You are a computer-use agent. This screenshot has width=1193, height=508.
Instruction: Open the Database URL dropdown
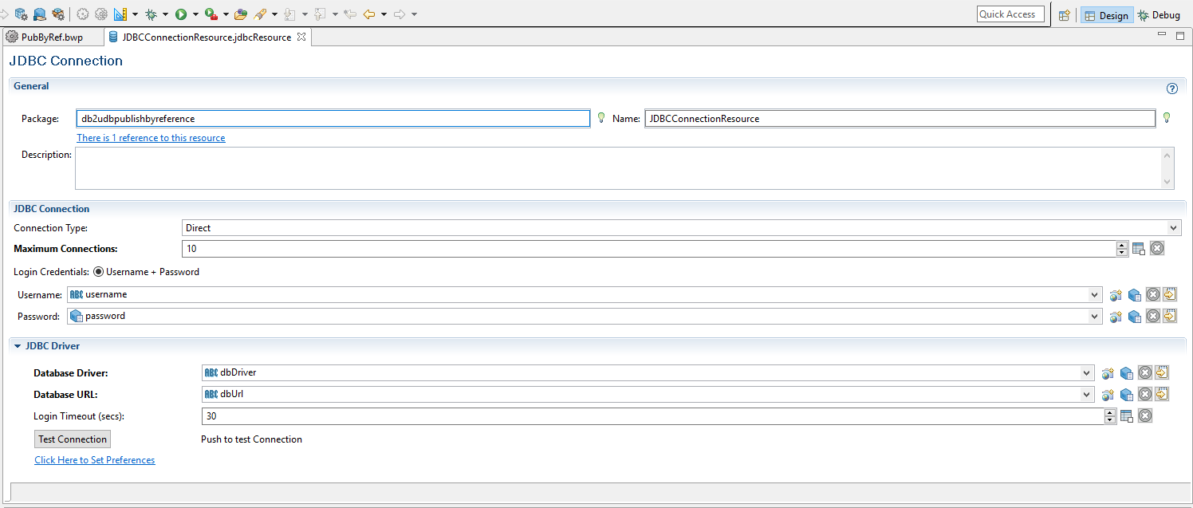(1086, 394)
